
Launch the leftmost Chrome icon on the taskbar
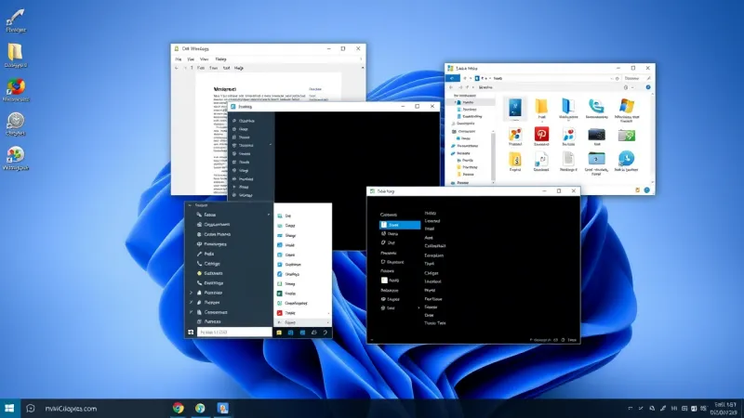click(x=178, y=408)
